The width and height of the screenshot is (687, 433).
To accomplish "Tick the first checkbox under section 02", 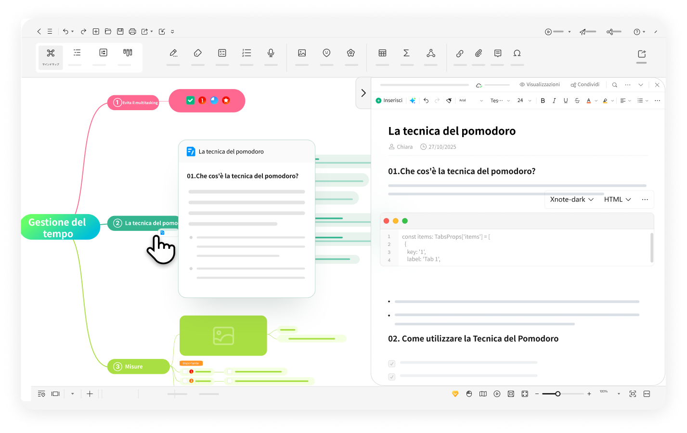I will tap(391, 364).
